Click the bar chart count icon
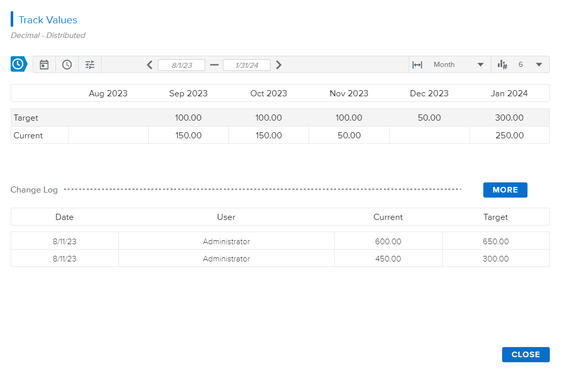Image resolution: width=561 pixels, height=381 pixels. coord(503,65)
